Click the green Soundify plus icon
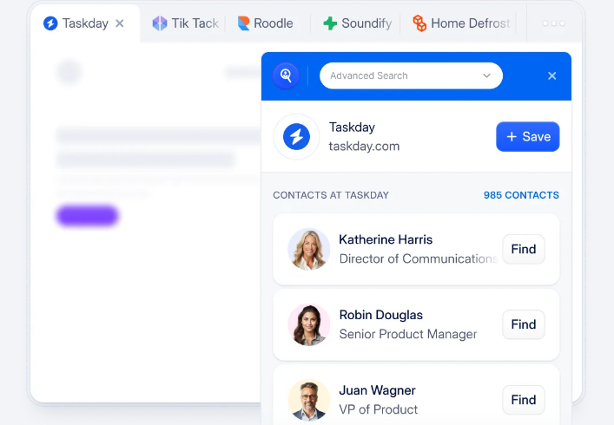This screenshot has height=425, width=614. tap(330, 23)
